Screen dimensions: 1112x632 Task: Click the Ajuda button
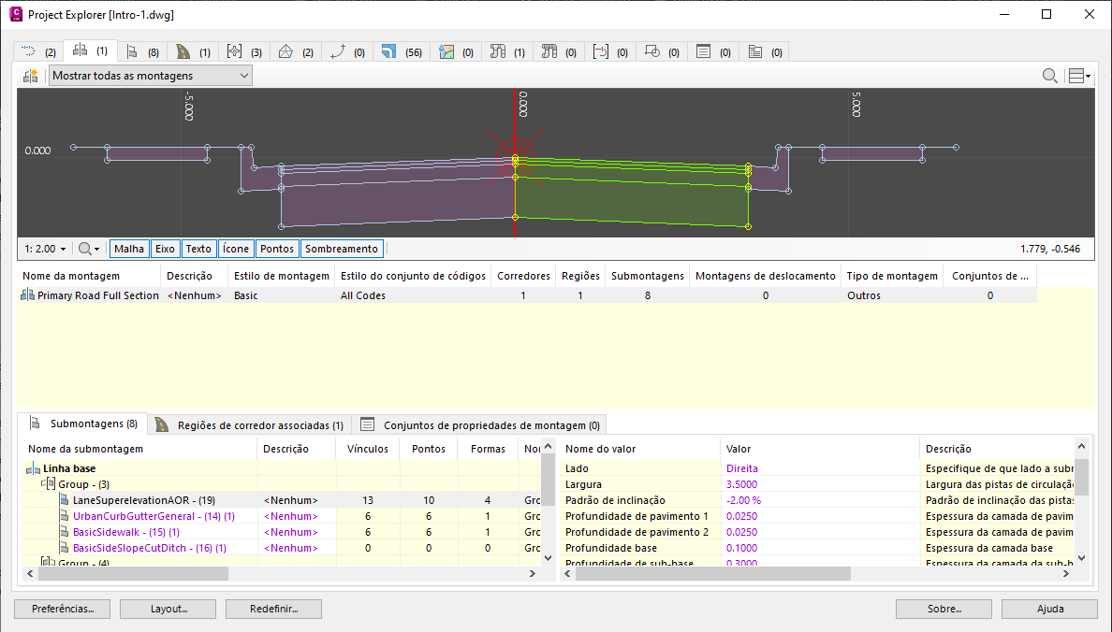pyautogui.click(x=1049, y=609)
